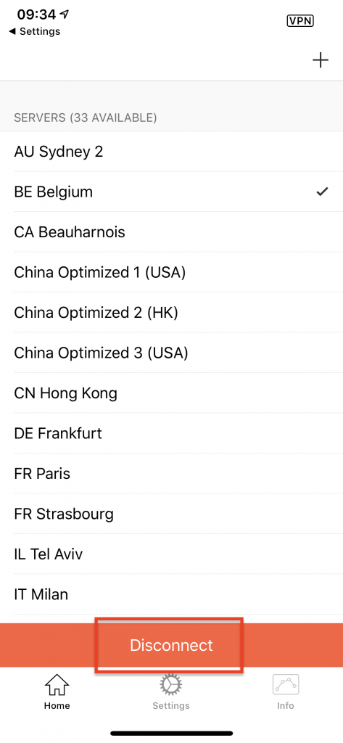Select the AU Sydney 2 server
Image resolution: width=343 pixels, height=743 pixels.
[171, 152]
